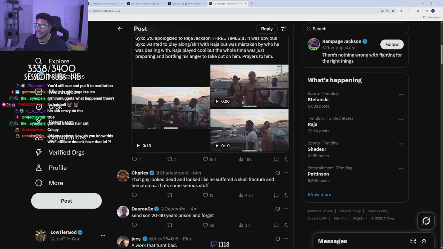This screenshot has width=443, height=249.
Task: Share DaeronOx's comment
Action: point(286,225)
